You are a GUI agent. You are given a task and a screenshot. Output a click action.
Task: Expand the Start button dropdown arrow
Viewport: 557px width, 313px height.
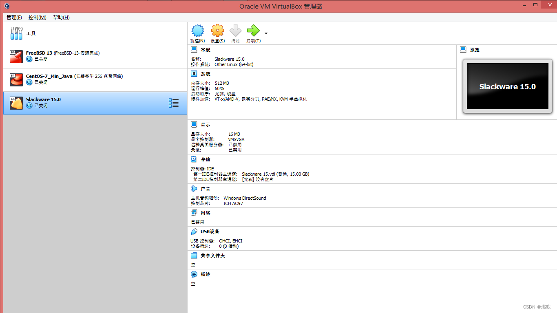coord(266,33)
